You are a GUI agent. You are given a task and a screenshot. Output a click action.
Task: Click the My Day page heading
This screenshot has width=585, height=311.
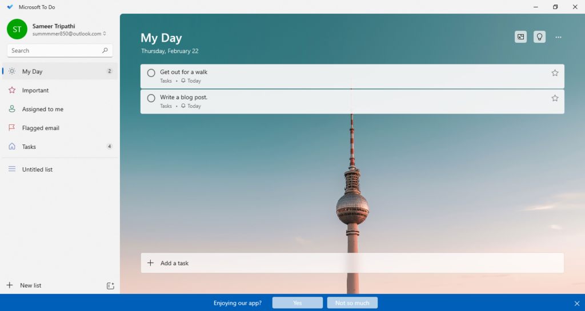pos(161,38)
